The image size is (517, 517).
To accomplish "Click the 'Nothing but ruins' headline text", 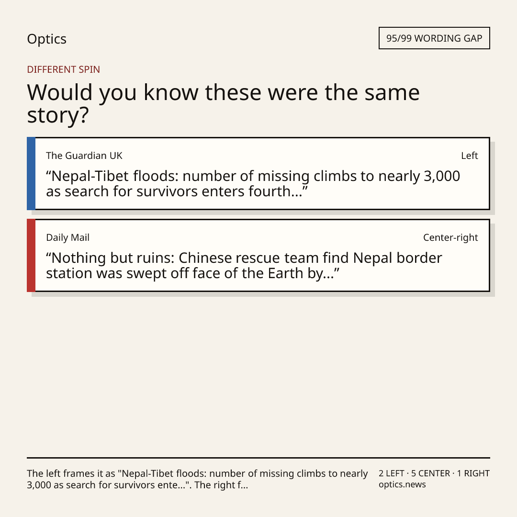I will coord(244,265).
